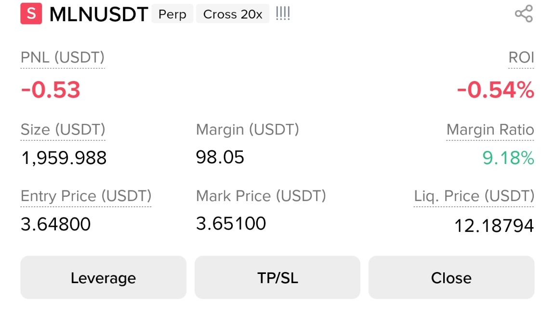This screenshot has width=555, height=312.
Task: Select the 9.18% margin ratio value
Action: click(x=508, y=158)
